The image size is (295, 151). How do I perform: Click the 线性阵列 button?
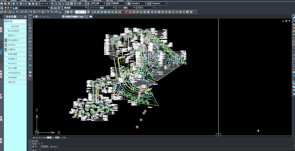(x=15, y=45)
